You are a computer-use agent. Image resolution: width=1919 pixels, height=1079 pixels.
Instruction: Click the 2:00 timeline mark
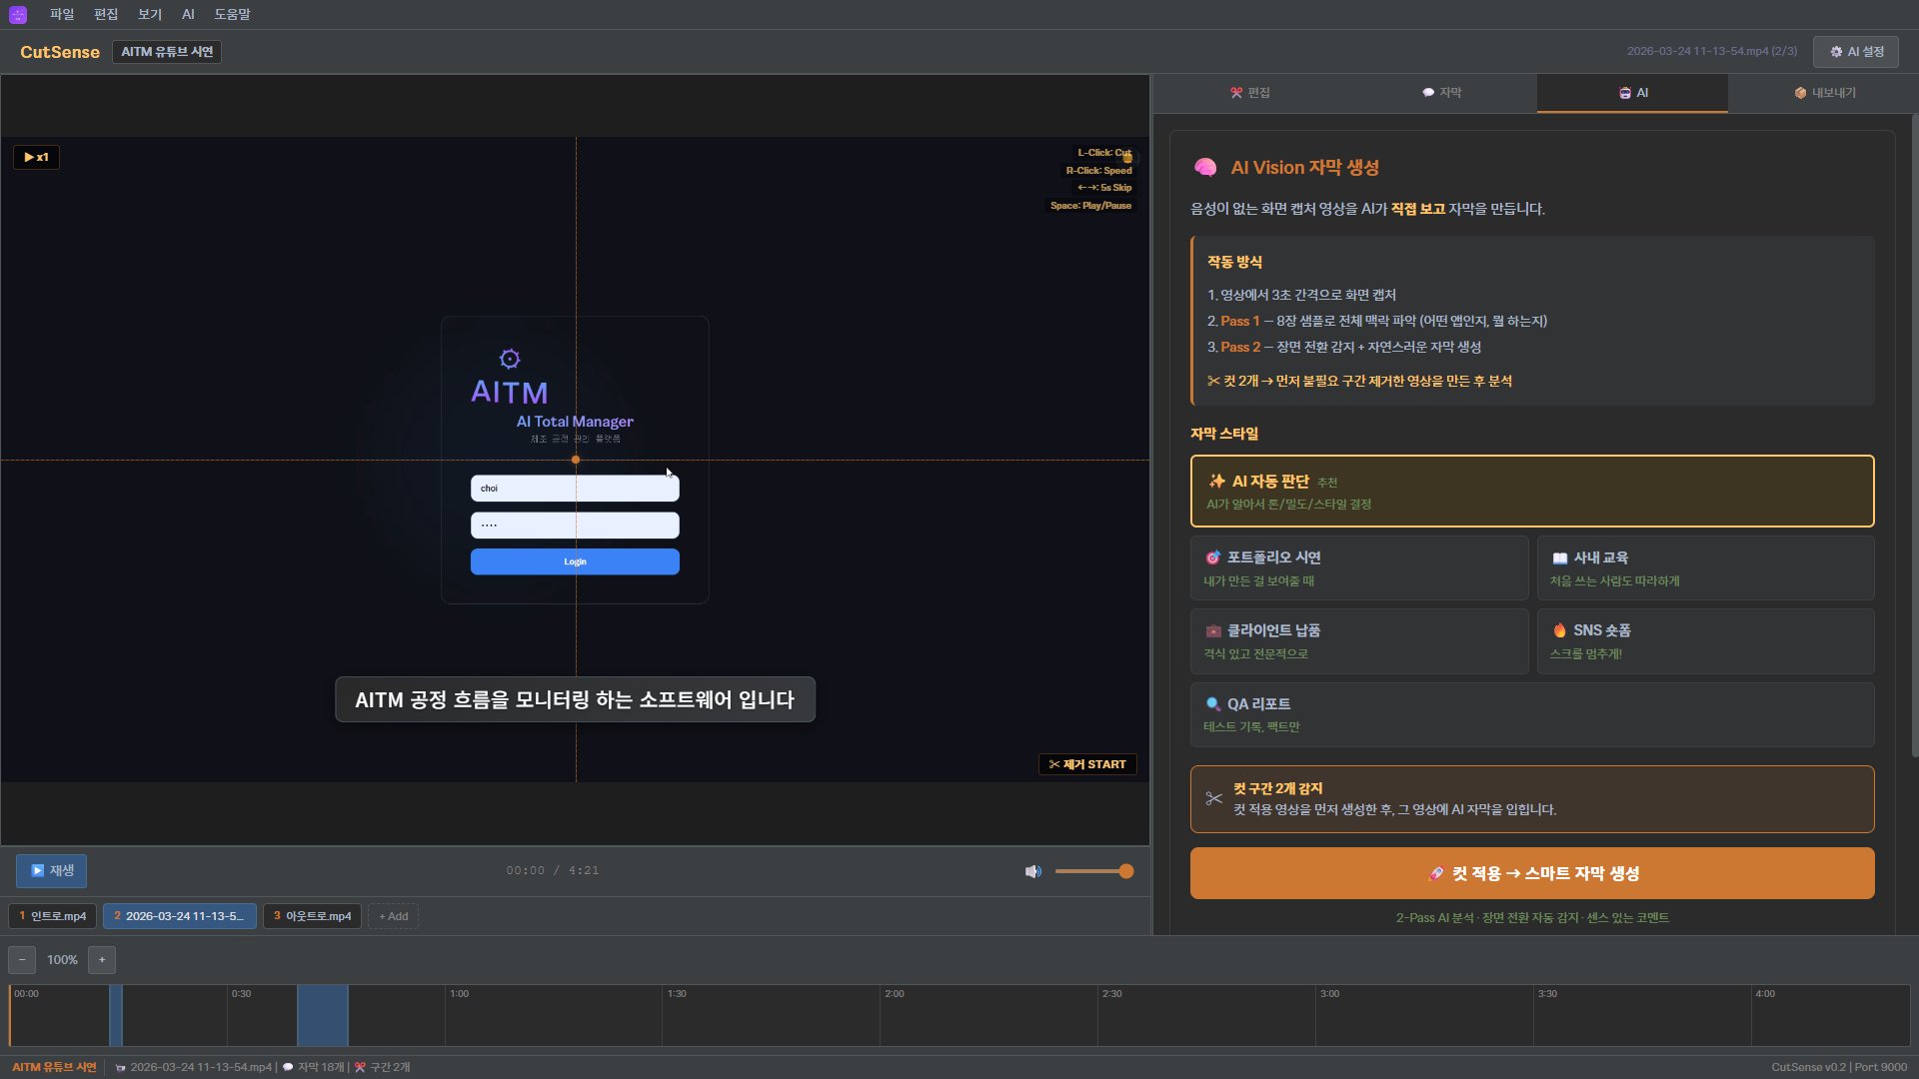tap(894, 994)
